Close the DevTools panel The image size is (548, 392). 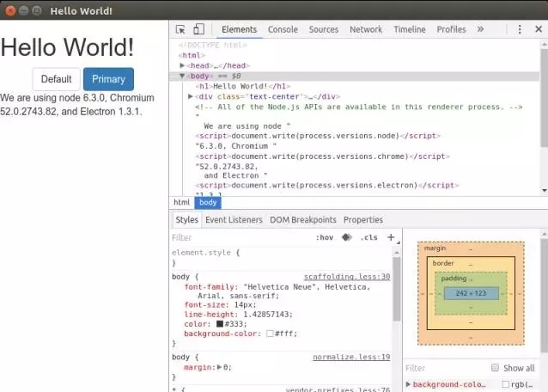(x=539, y=29)
